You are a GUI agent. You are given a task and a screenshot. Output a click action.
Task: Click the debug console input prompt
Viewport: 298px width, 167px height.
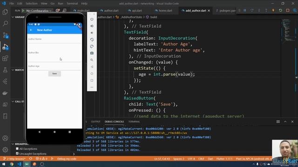pos(171,154)
